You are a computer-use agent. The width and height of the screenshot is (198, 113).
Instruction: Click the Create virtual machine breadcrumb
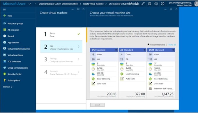point(93,4)
